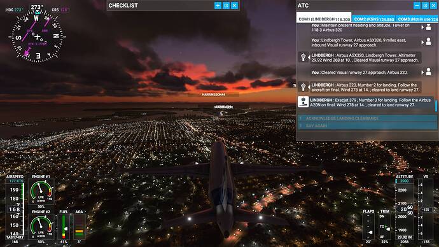Click the Checklist panel title
The image size is (439, 247).
123,6
